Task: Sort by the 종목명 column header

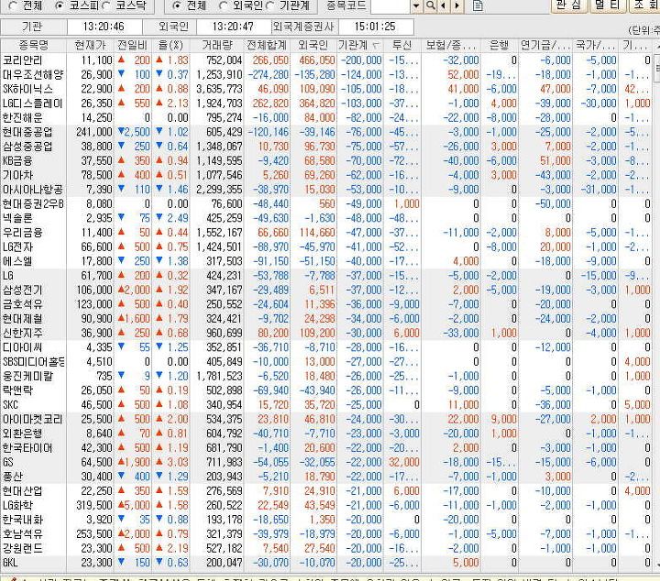Action: pos(33,45)
